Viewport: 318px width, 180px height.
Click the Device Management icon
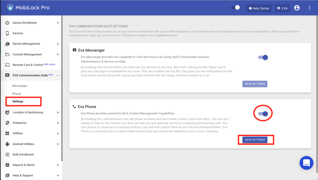click(7, 44)
